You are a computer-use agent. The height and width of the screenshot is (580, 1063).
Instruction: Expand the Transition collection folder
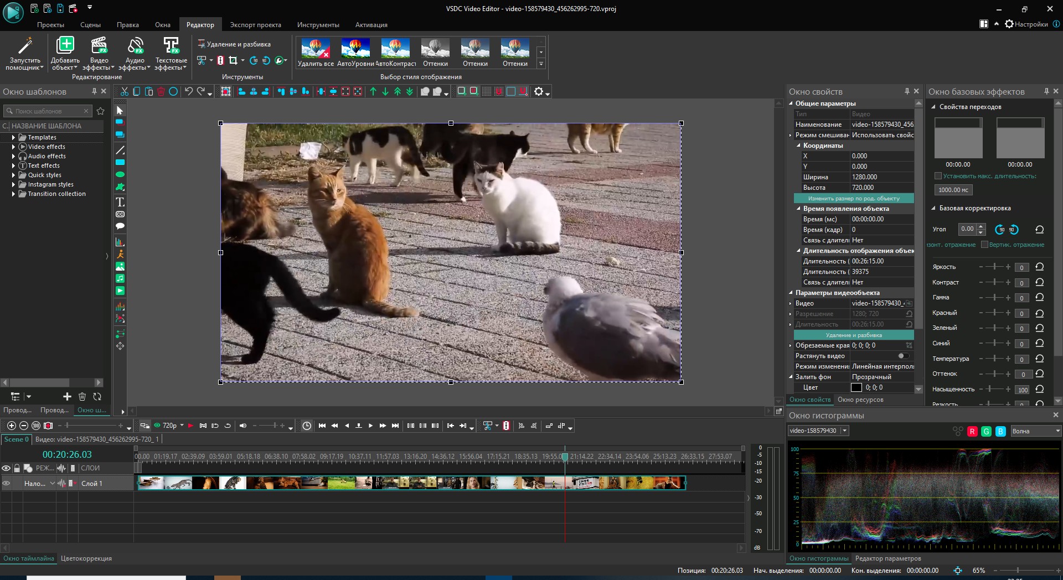(x=13, y=194)
